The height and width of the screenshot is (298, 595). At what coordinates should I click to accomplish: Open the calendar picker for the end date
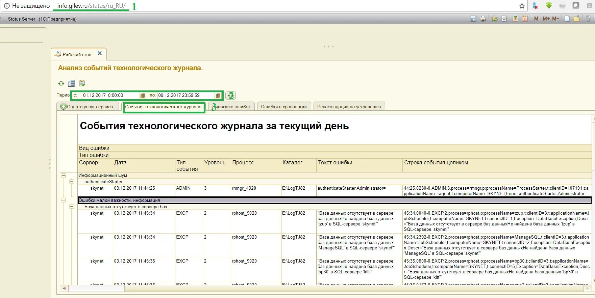218,96
